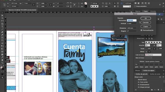Click the new paragraph style group folder icon

152,90
